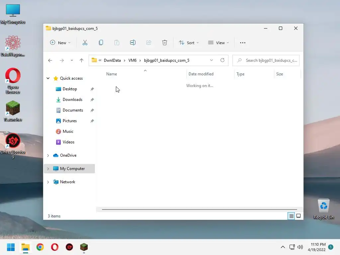Viewport: 340px width, 255px height.
Task: Expand the Network tree node
Action: [x=48, y=182]
